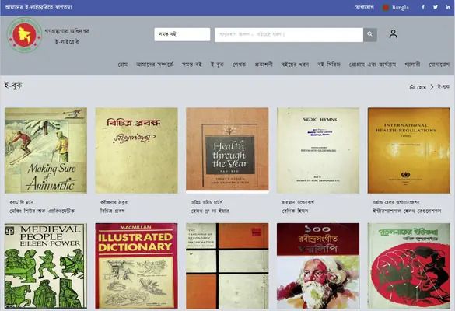
Task: Open the লেখক navigation menu item
Action: click(240, 65)
